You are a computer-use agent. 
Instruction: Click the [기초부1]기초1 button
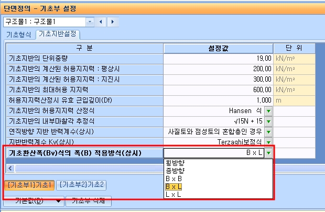[x=29, y=185]
